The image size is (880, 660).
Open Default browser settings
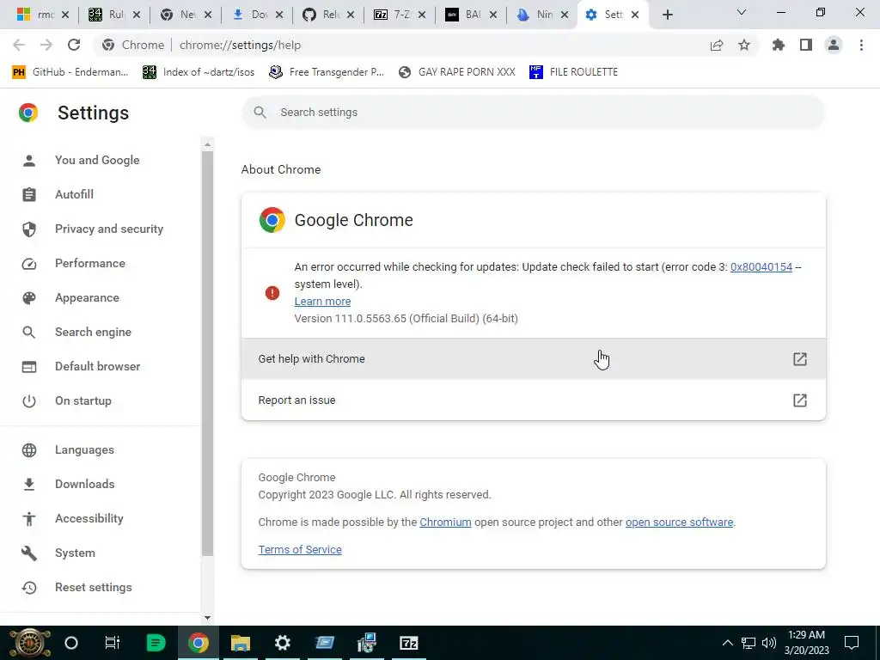pyautogui.click(x=98, y=366)
